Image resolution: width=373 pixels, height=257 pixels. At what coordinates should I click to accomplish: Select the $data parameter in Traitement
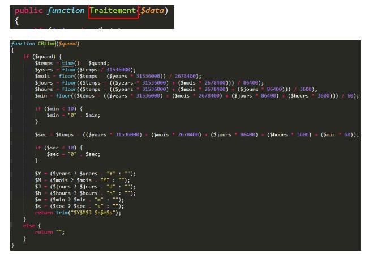pyautogui.click(x=152, y=11)
